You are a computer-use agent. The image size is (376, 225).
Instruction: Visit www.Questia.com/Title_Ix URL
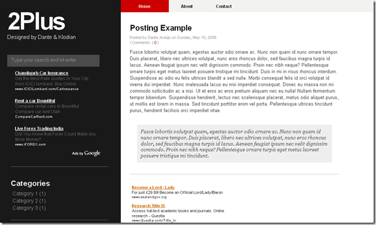(x=154, y=220)
